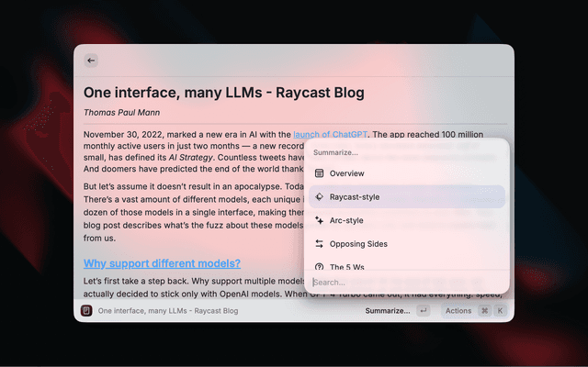Open the 'launch of ChatGPT' link
This screenshot has width=588, height=367.
tap(331, 134)
